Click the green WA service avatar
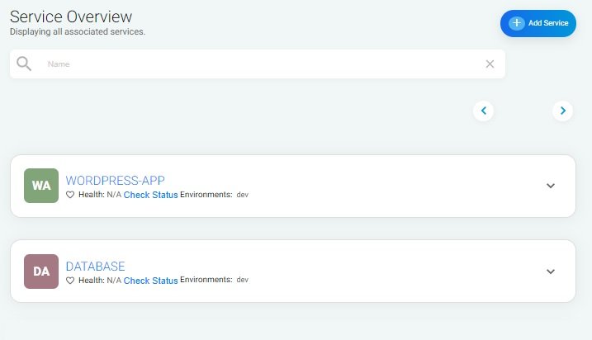Viewport: 592px width, 340px height. pyautogui.click(x=41, y=186)
